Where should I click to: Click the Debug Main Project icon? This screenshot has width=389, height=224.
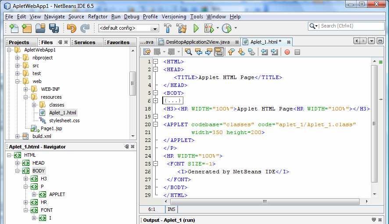point(209,28)
